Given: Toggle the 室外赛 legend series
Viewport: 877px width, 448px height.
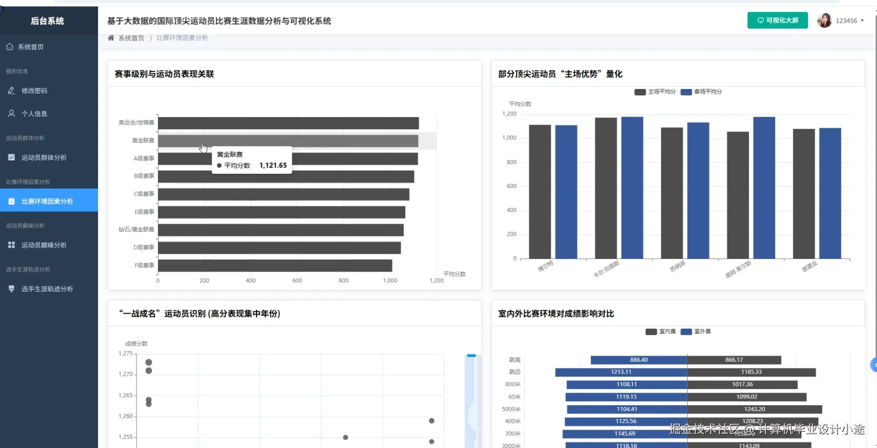Looking at the screenshot, I should click(x=697, y=331).
